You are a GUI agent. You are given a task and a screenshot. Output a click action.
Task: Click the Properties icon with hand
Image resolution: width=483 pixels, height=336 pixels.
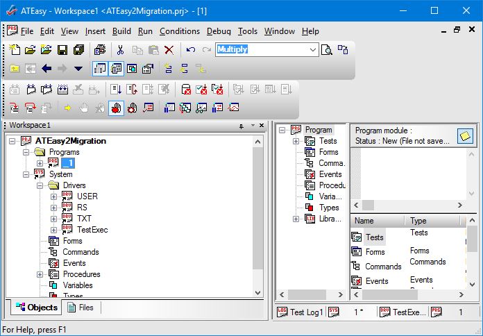pyautogui.click(x=148, y=69)
